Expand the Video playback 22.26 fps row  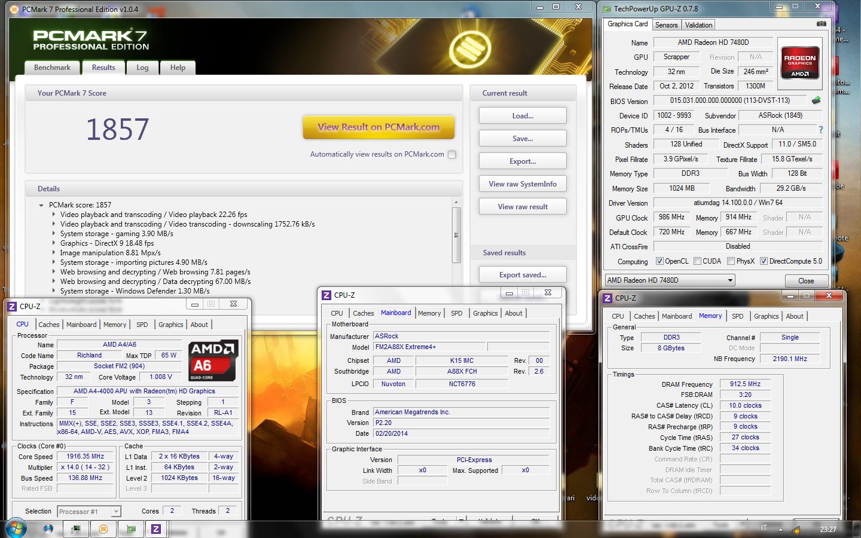pyautogui.click(x=53, y=215)
